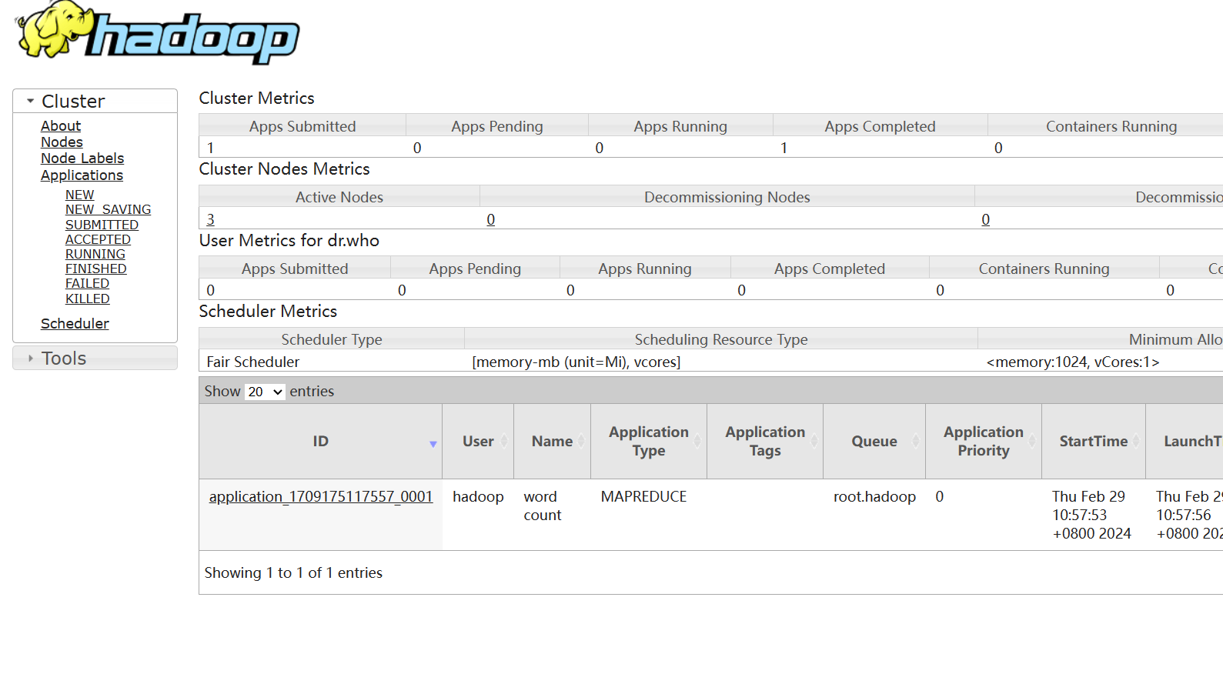Show RUNNING applications list
This screenshot has width=1223, height=674.
pyautogui.click(x=95, y=254)
